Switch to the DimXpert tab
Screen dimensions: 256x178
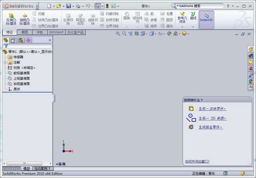[x=56, y=32]
